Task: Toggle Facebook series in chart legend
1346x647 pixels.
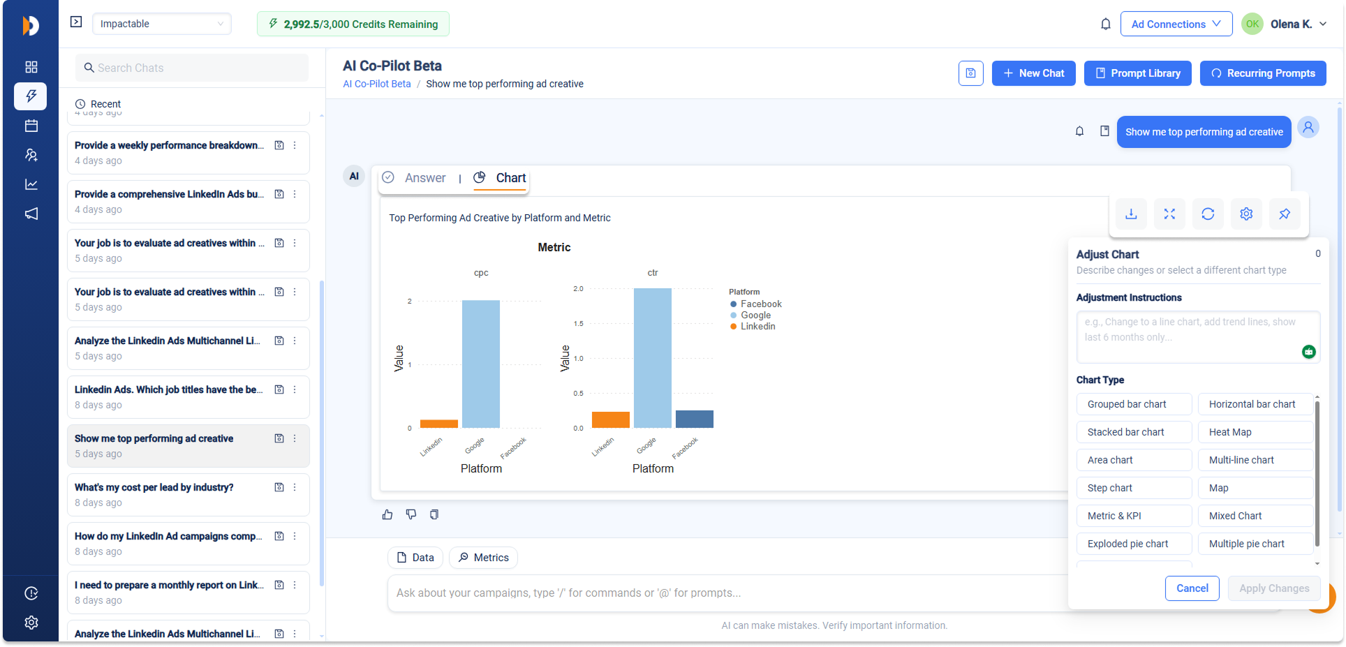Action: (760, 304)
